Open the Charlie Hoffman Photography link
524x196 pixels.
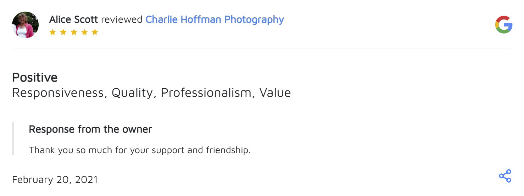[x=214, y=19]
